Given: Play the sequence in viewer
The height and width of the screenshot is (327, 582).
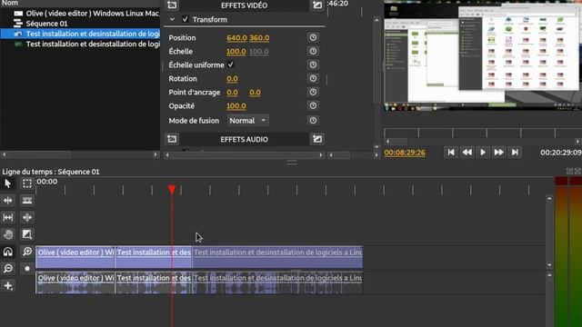Looking at the screenshot, I should [x=483, y=153].
